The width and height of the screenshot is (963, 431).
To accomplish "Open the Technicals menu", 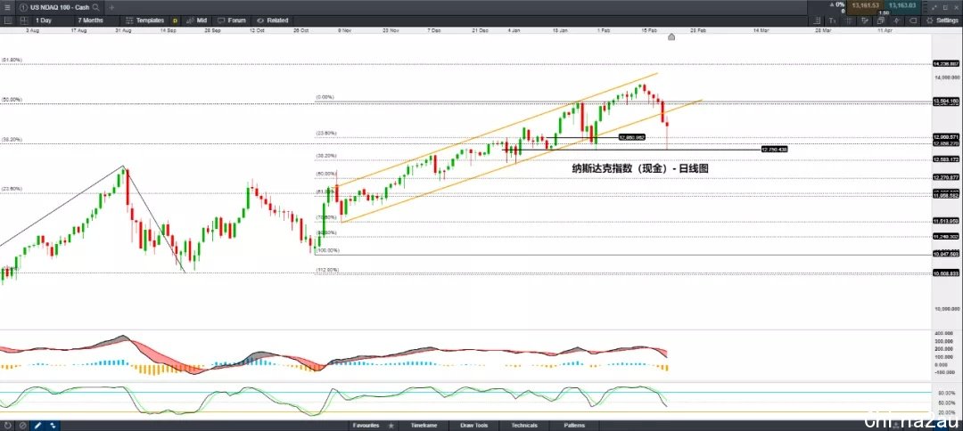I will 524,425.
